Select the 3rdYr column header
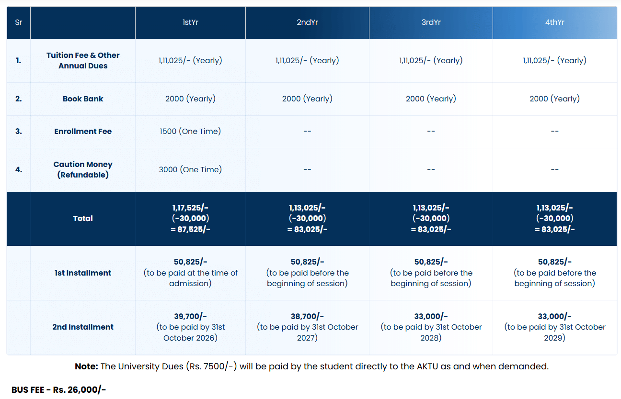This screenshot has width=621, height=399. [x=431, y=22]
